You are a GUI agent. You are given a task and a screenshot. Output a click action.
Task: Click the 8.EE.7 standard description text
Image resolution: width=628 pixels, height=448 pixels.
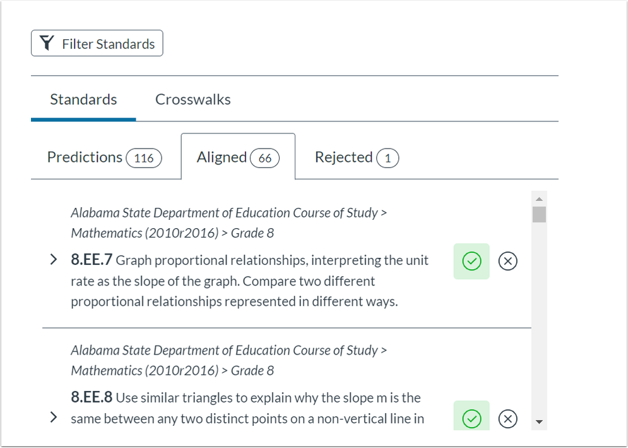coord(249,281)
